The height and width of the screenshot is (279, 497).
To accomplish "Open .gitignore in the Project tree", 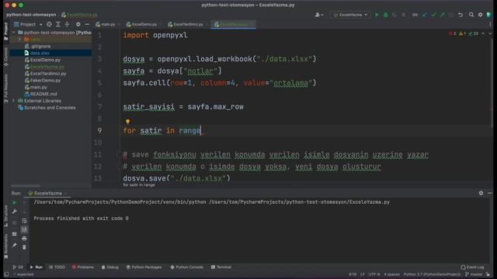I will tap(40, 46).
